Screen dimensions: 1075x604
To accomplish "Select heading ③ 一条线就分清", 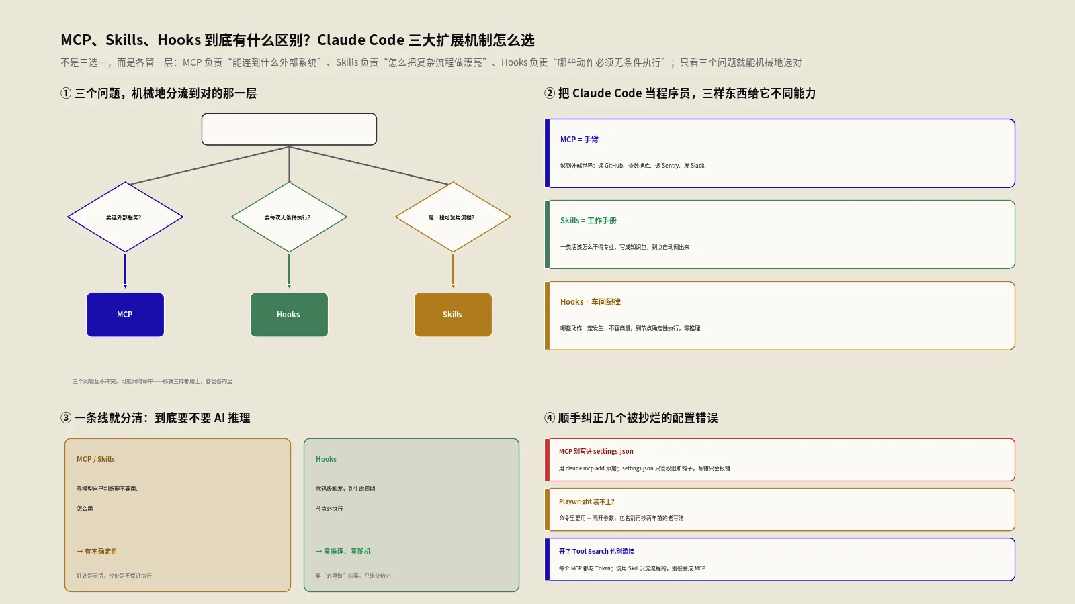I will pos(155,418).
